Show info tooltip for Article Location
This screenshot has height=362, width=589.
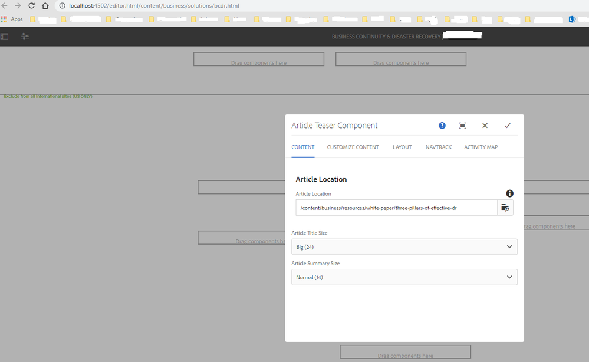509,193
